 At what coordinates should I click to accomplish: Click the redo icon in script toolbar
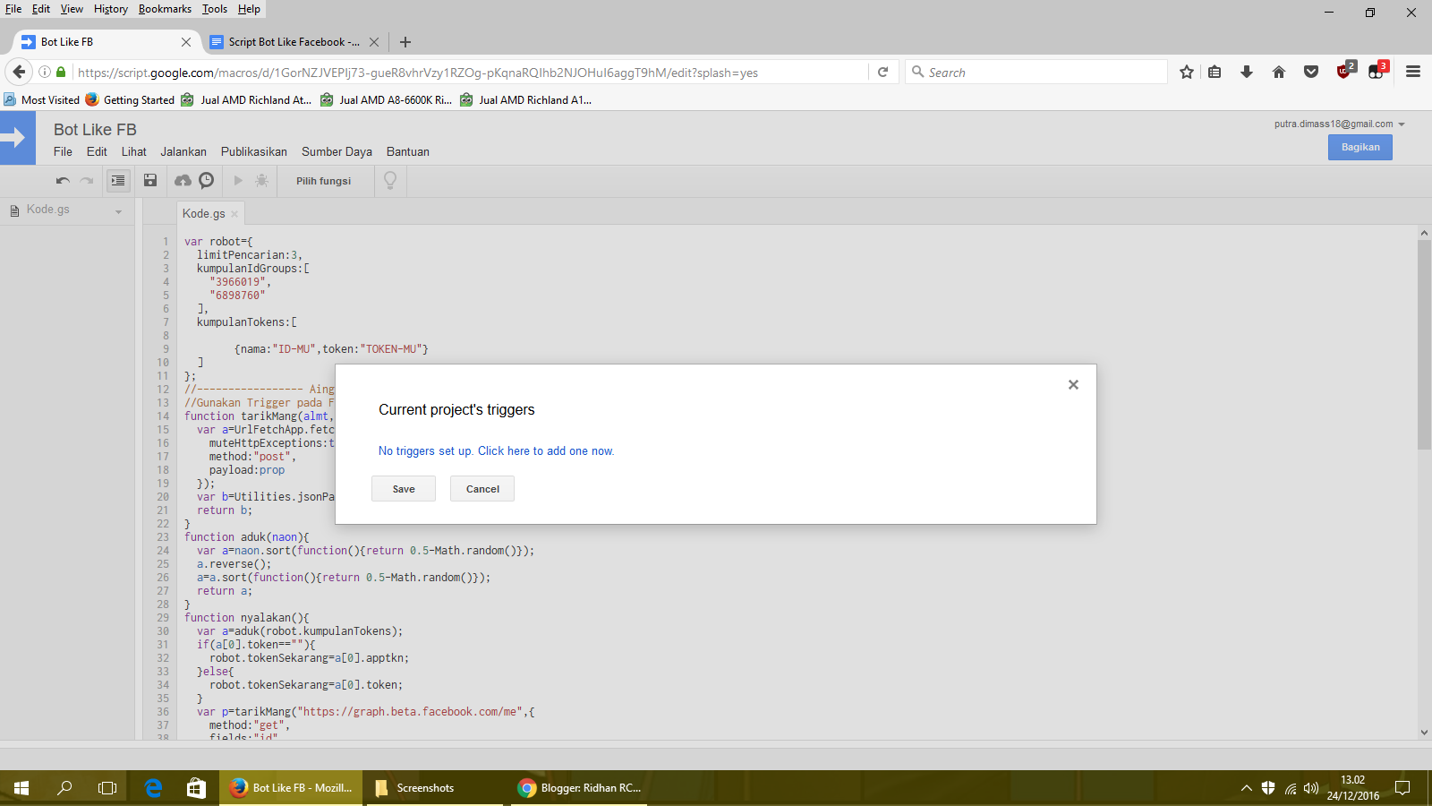click(87, 181)
